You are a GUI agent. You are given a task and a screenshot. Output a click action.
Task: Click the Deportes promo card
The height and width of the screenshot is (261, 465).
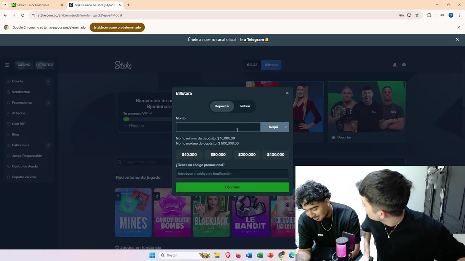point(367,112)
